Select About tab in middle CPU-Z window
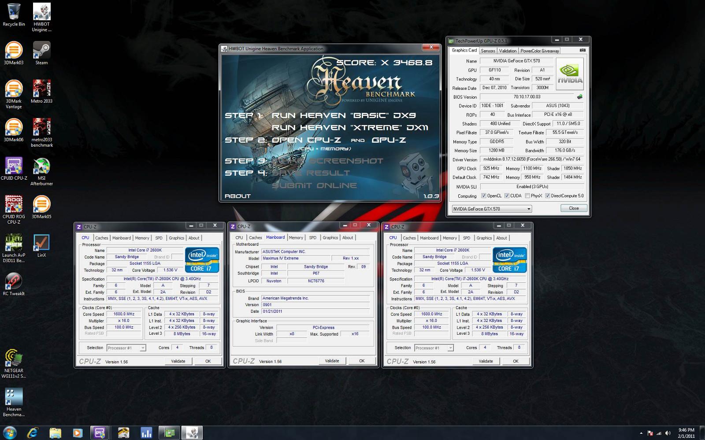705x440 pixels. coord(348,238)
